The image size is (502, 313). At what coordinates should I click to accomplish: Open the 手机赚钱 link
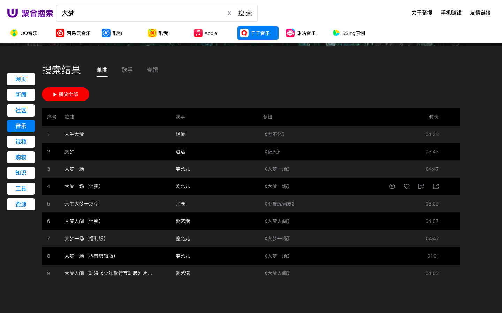[451, 13]
